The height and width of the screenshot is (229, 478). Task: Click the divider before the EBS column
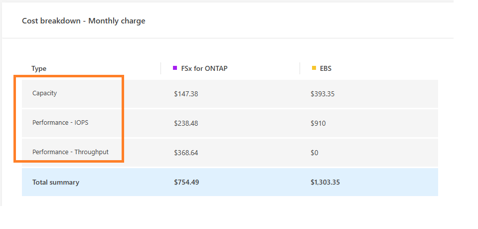(x=300, y=68)
